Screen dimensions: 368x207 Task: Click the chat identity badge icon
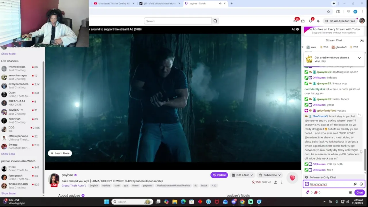tap(307, 184)
